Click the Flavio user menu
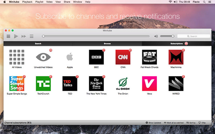 coord(196,2)
